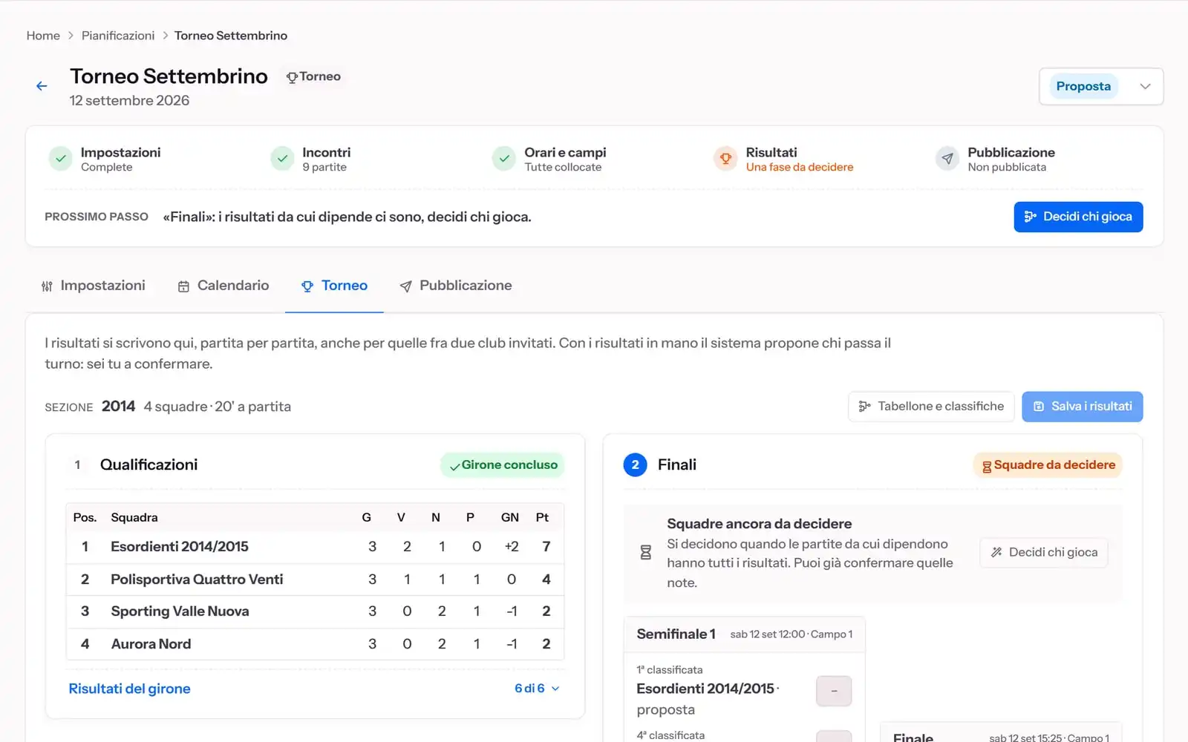
Task: Click the Impostazioni step green check icon
Action: coord(61,158)
